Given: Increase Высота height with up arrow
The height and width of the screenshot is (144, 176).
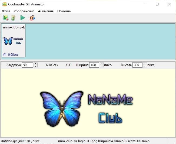Looking at the screenshot, I should click(x=145, y=64).
